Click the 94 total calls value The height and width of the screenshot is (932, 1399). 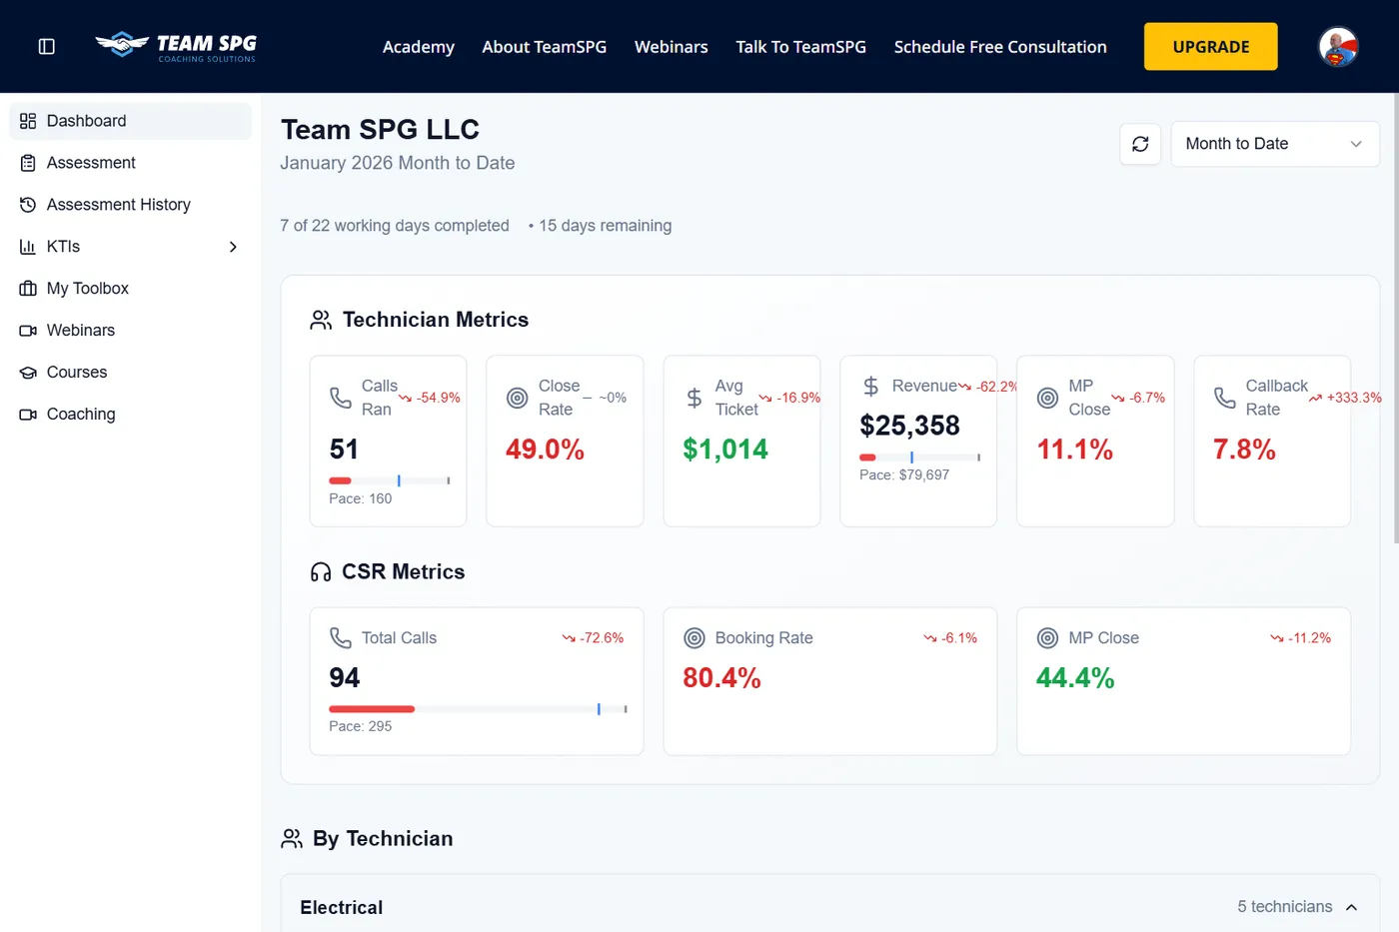(x=345, y=678)
